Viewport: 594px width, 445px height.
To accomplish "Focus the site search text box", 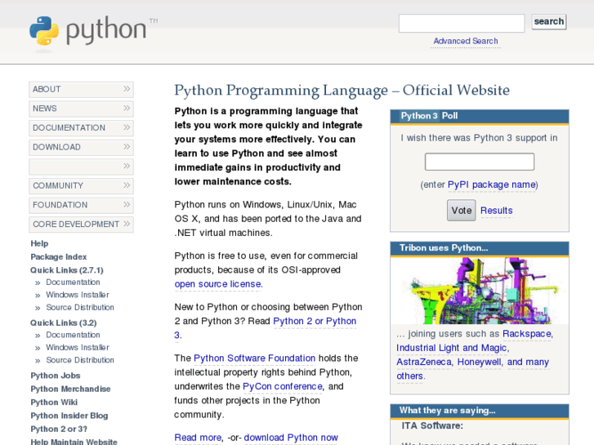I will 462,23.
